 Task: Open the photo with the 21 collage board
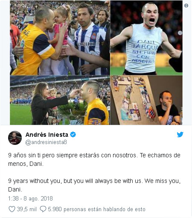click(x=146, y=100)
